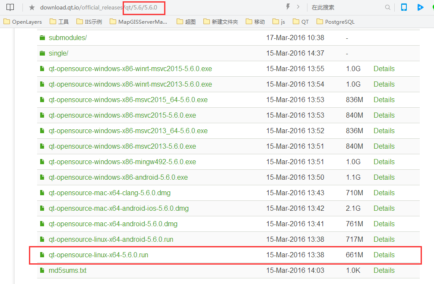Open the 超图 bookmark folder
The height and width of the screenshot is (284, 434).
coord(186,22)
